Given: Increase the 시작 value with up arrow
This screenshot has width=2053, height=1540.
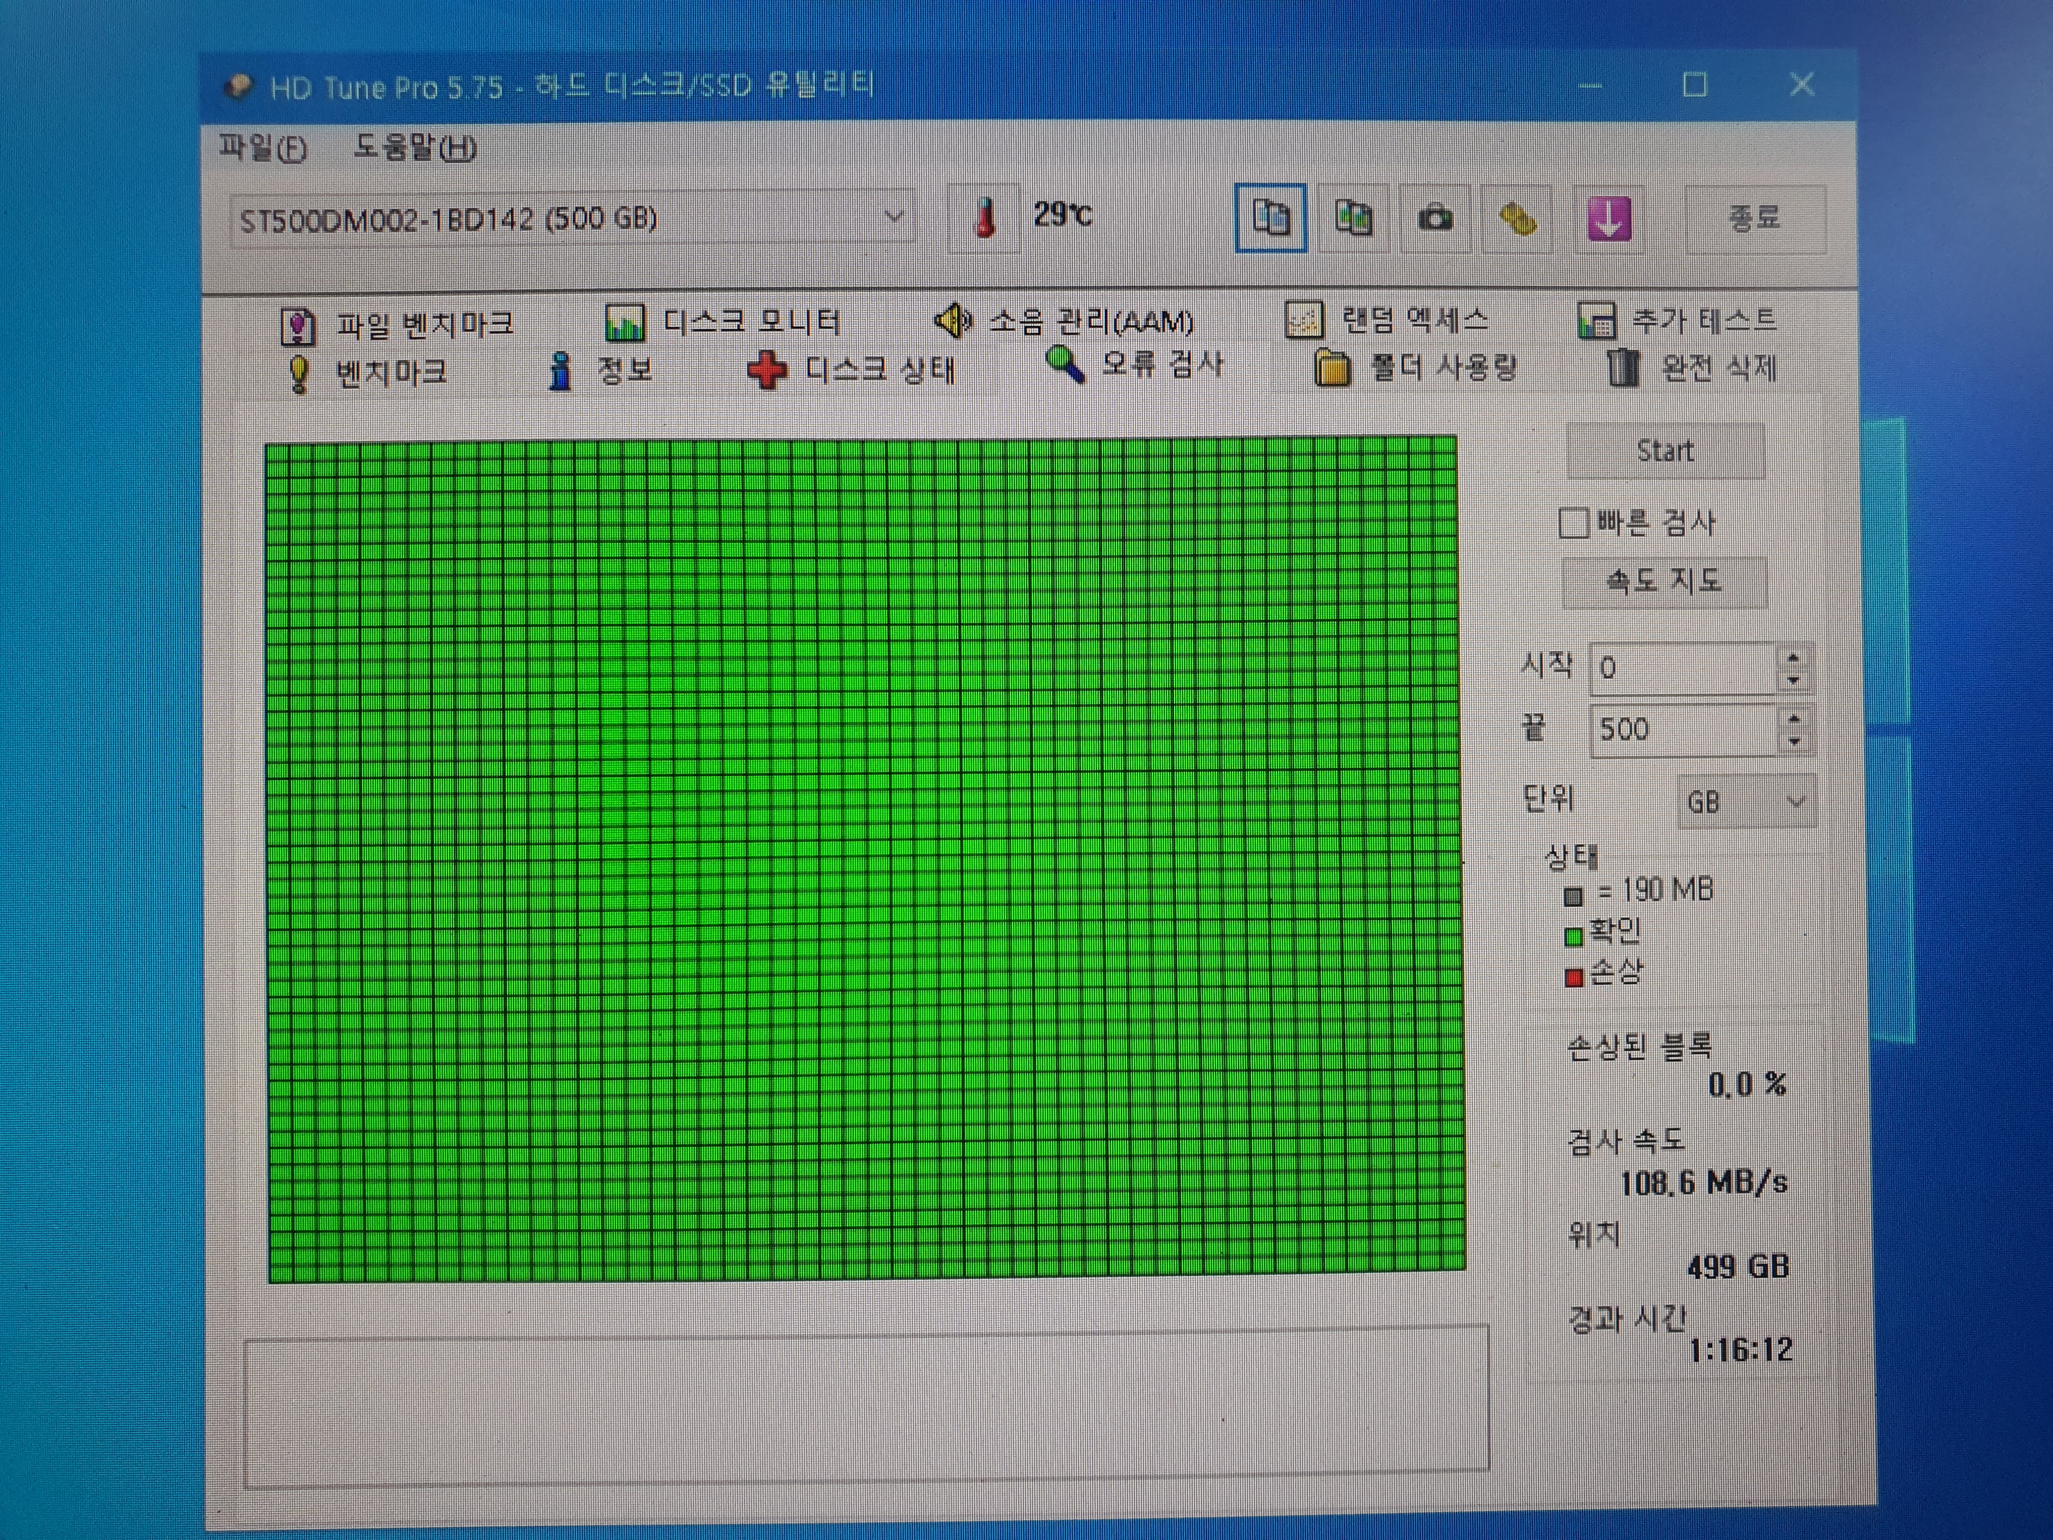Looking at the screenshot, I should coord(1793,657).
